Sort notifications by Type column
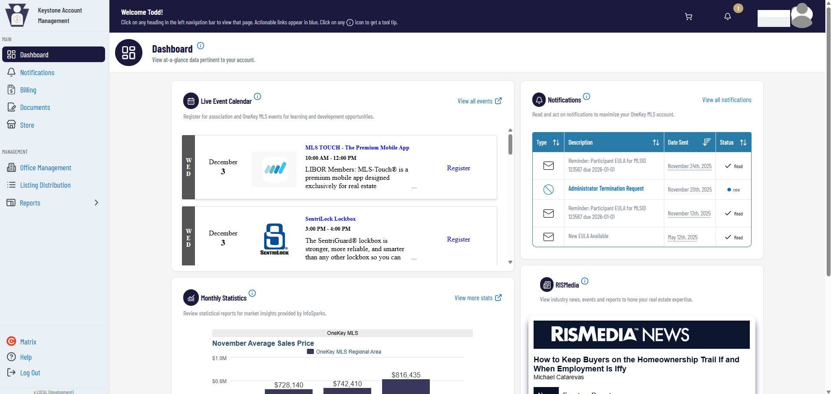This screenshot has height=394, width=831. [556, 142]
